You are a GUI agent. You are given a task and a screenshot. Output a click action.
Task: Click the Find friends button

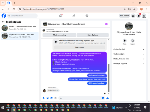(124, 16)
